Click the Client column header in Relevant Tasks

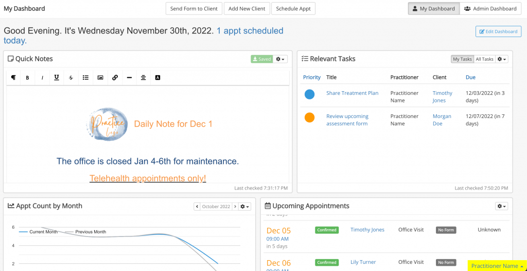[x=440, y=77]
